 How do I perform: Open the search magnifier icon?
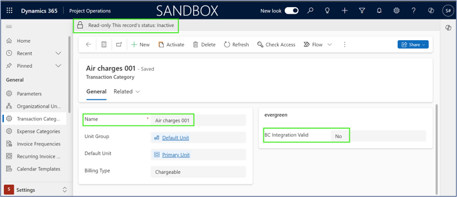310,11
